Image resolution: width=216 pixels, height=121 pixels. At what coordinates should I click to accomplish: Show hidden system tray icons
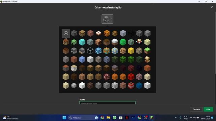pyautogui.click(x=176, y=118)
